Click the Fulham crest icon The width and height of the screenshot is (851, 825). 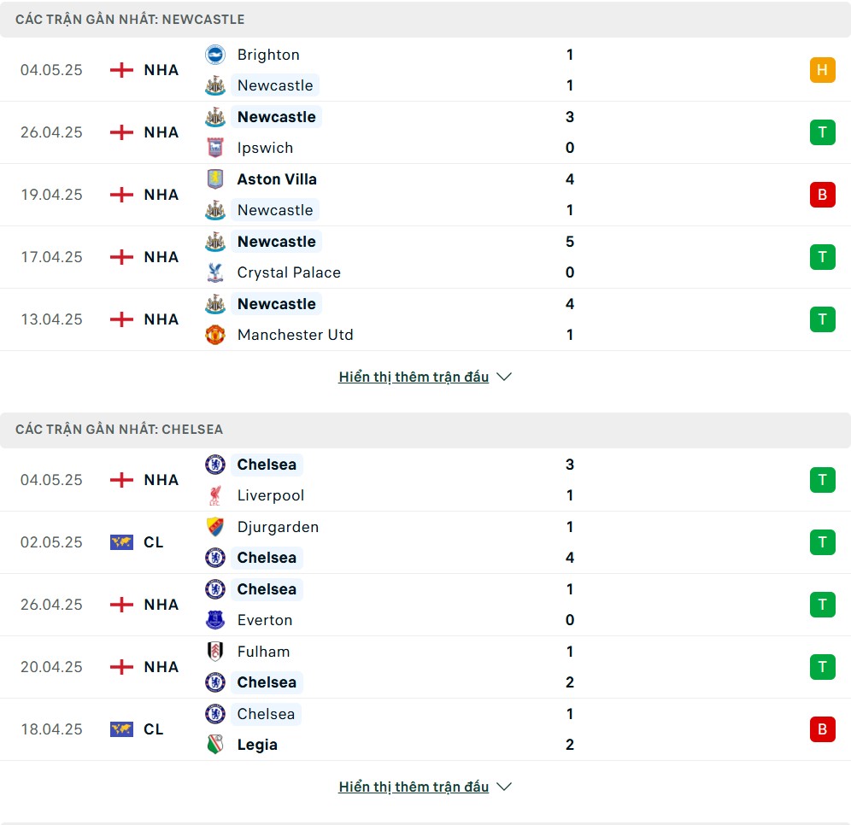[215, 652]
